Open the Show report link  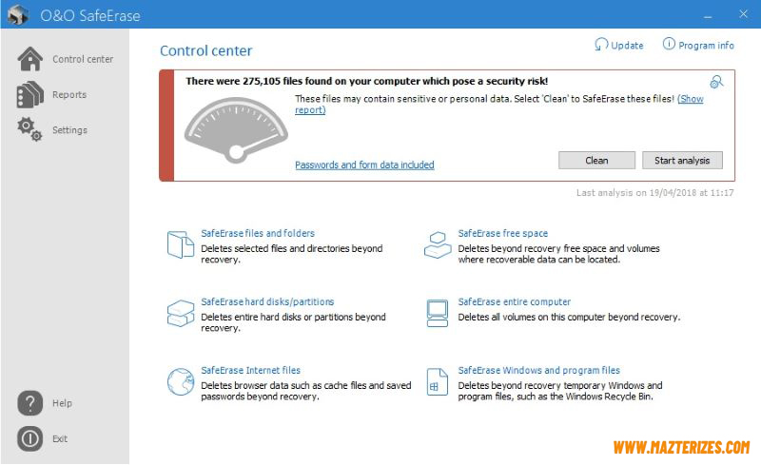coord(691,99)
